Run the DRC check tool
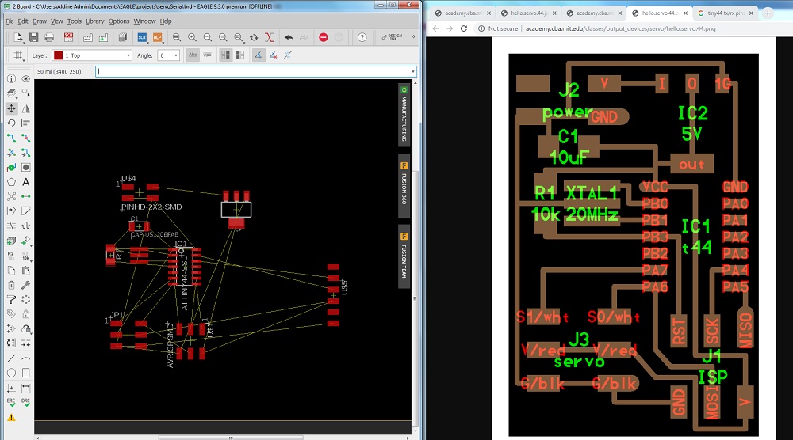Image resolution: width=793 pixels, height=440 pixels. coord(26,402)
